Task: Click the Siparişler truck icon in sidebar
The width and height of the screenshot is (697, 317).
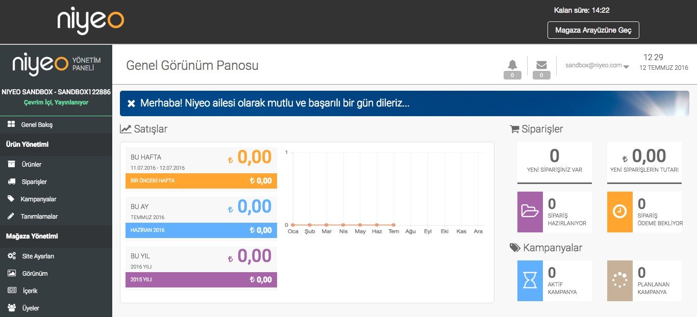Action: click(x=11, y=181)
